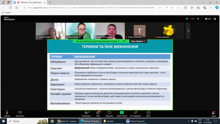Open the View layout menu
The height and width of the screenshot is (124, 220).
pyautogui.click(x=208, y=19)
